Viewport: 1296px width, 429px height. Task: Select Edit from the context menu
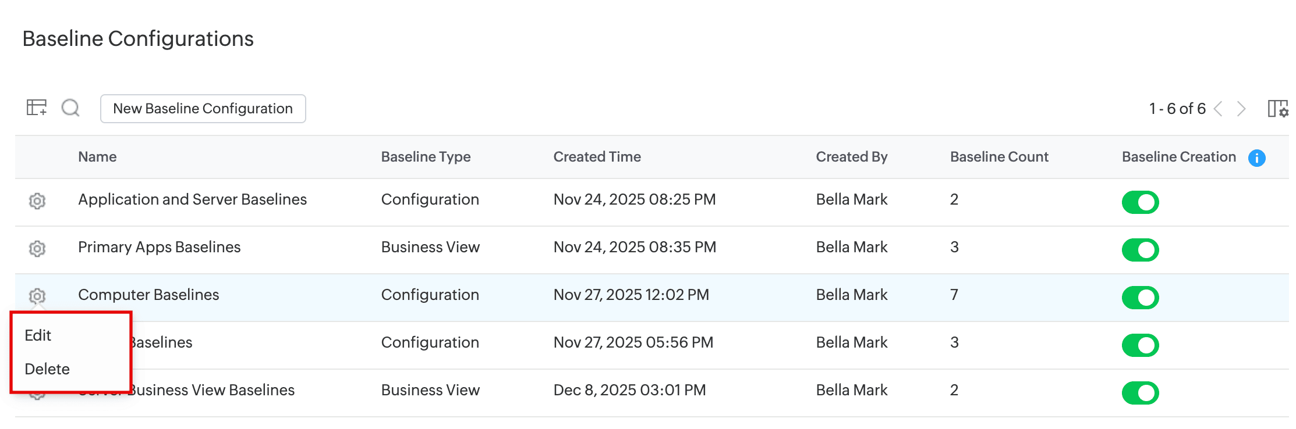click(38, 335)
